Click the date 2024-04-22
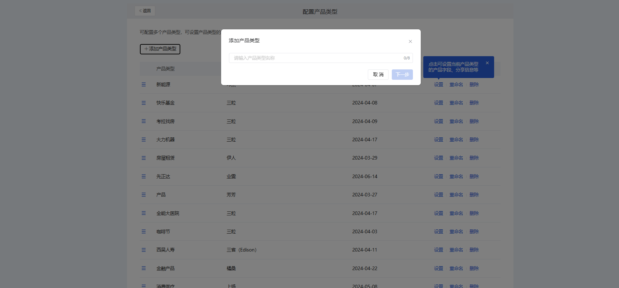Viewport: 619px width, 288px height. click(365, 268)
